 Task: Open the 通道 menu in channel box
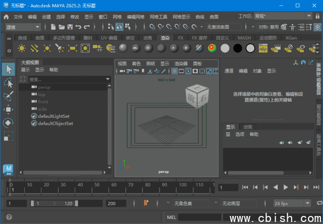[x=229, y=71]
